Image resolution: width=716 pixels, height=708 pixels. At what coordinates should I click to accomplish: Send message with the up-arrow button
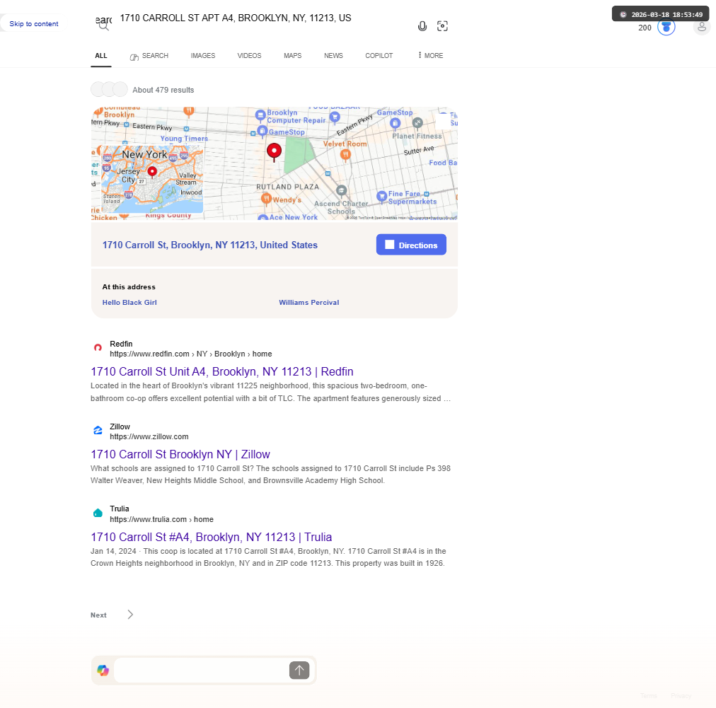[x=299, y=670]
